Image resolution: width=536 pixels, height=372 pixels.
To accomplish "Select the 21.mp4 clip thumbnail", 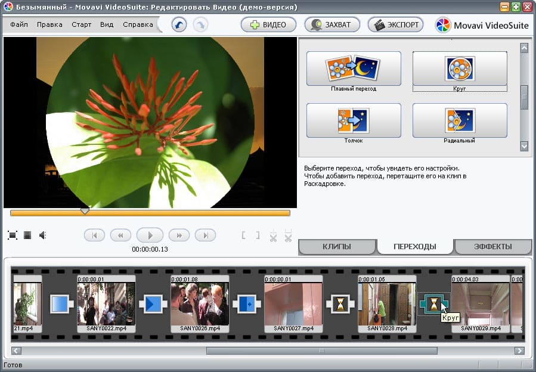I will tap(27, 304).
